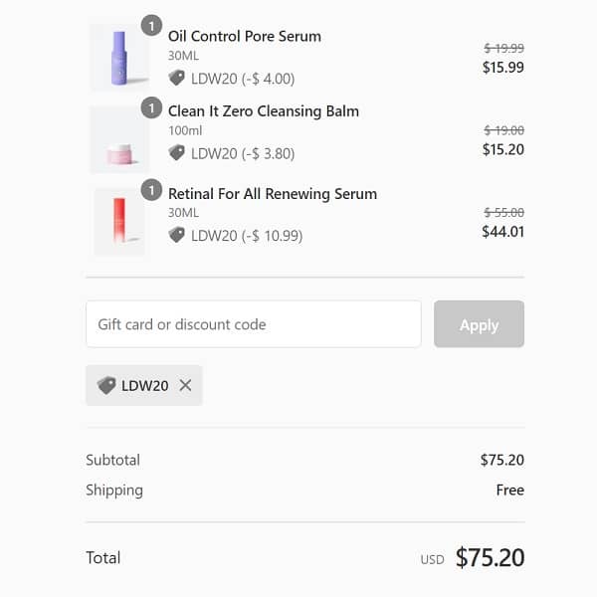Click the $75.20 total amount
The width and height of the screenshot is (597, 597).
click(x=490, y=558)
